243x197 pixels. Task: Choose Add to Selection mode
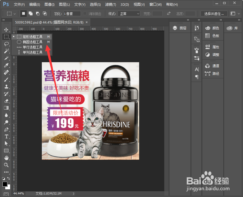click(x=31, y=13)
